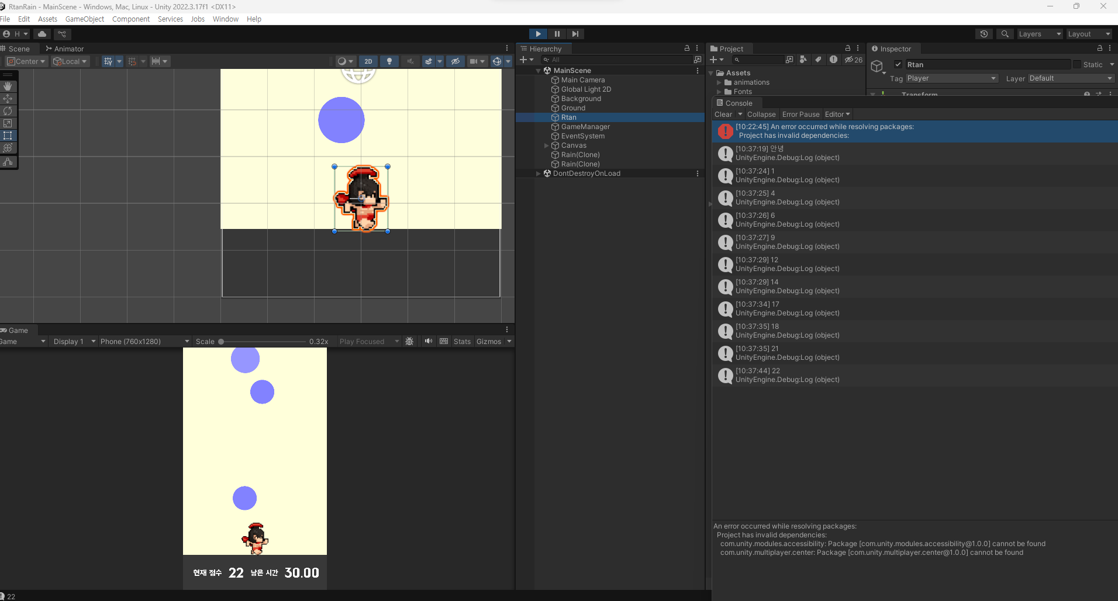Open the version control icon in toolbar
Viewport: 1118px width, 601px height.
click(x=62, y=34)
